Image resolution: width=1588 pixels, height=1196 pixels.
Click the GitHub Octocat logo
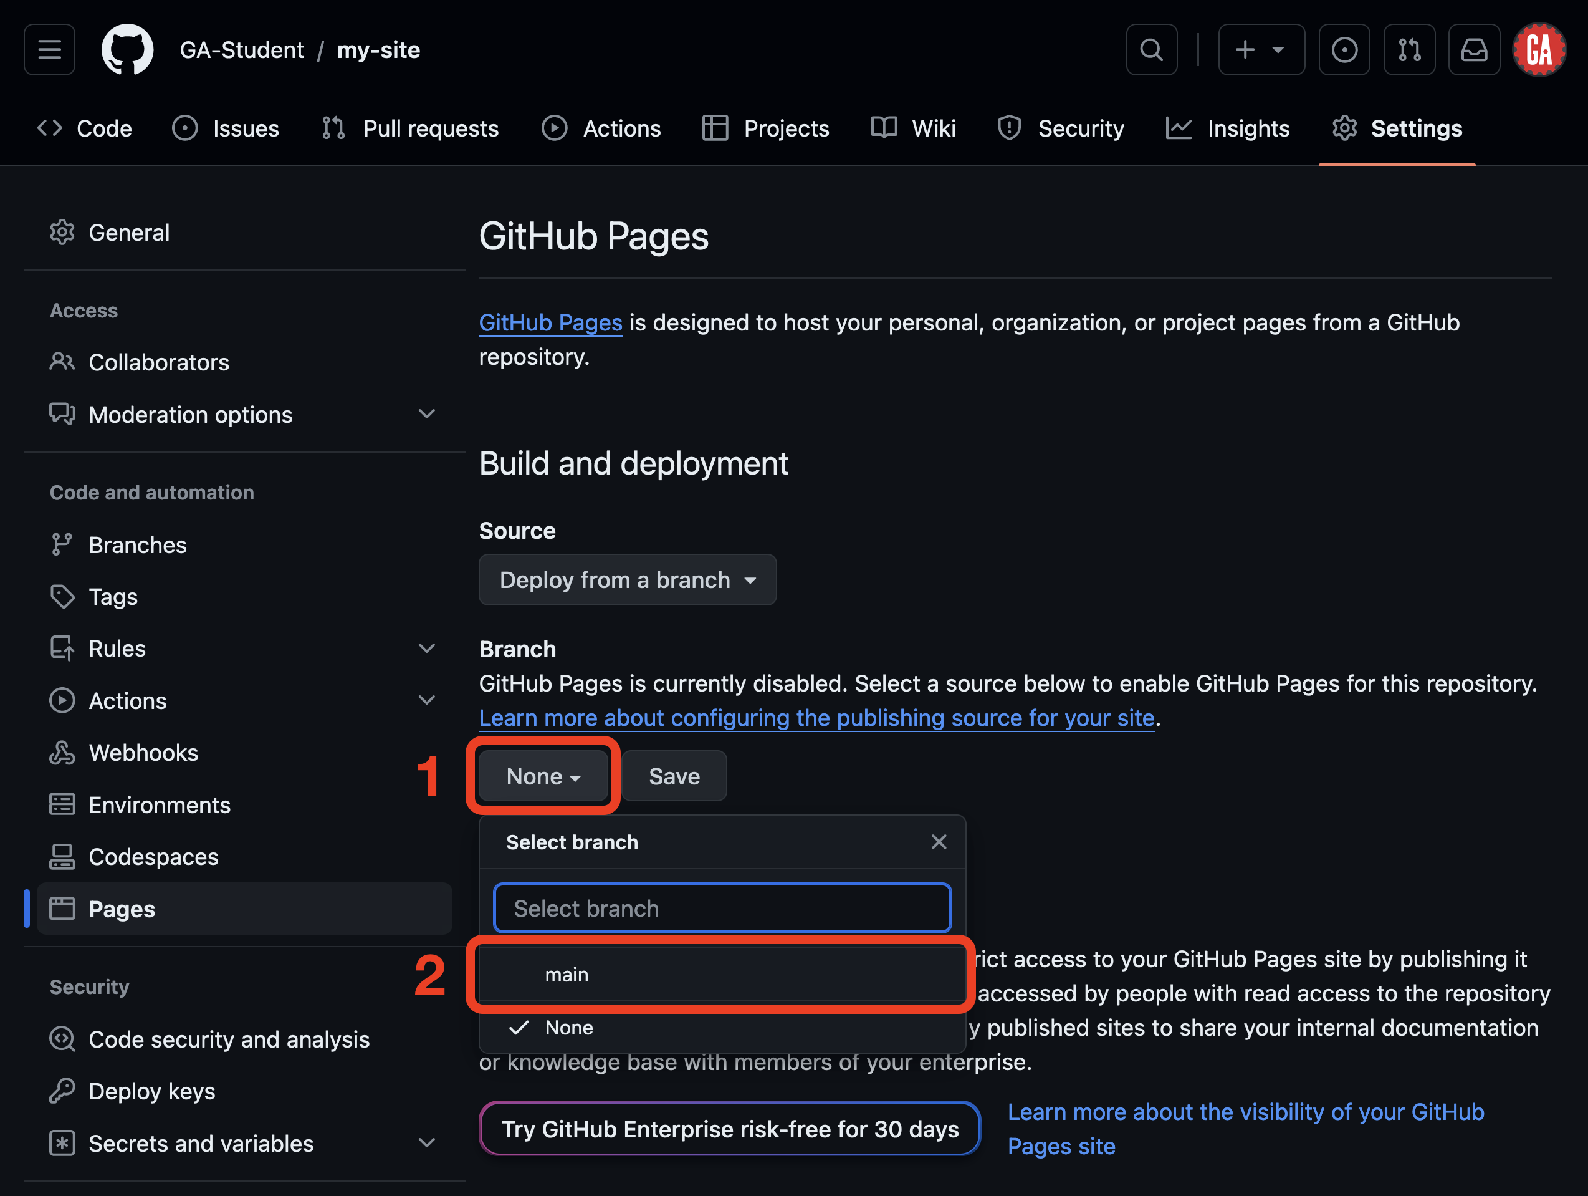click(127, 49)
